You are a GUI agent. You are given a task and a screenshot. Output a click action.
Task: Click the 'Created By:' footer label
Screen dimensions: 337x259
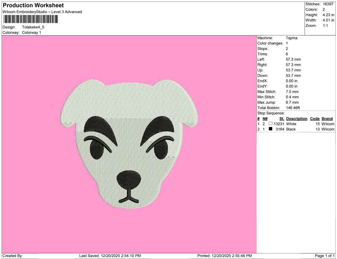[x=13, y=256]
